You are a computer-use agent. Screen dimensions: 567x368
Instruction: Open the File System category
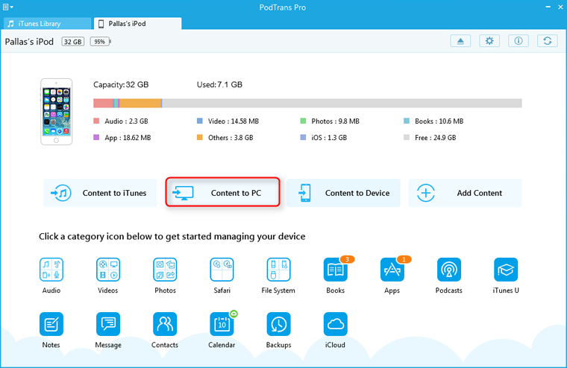278,269
